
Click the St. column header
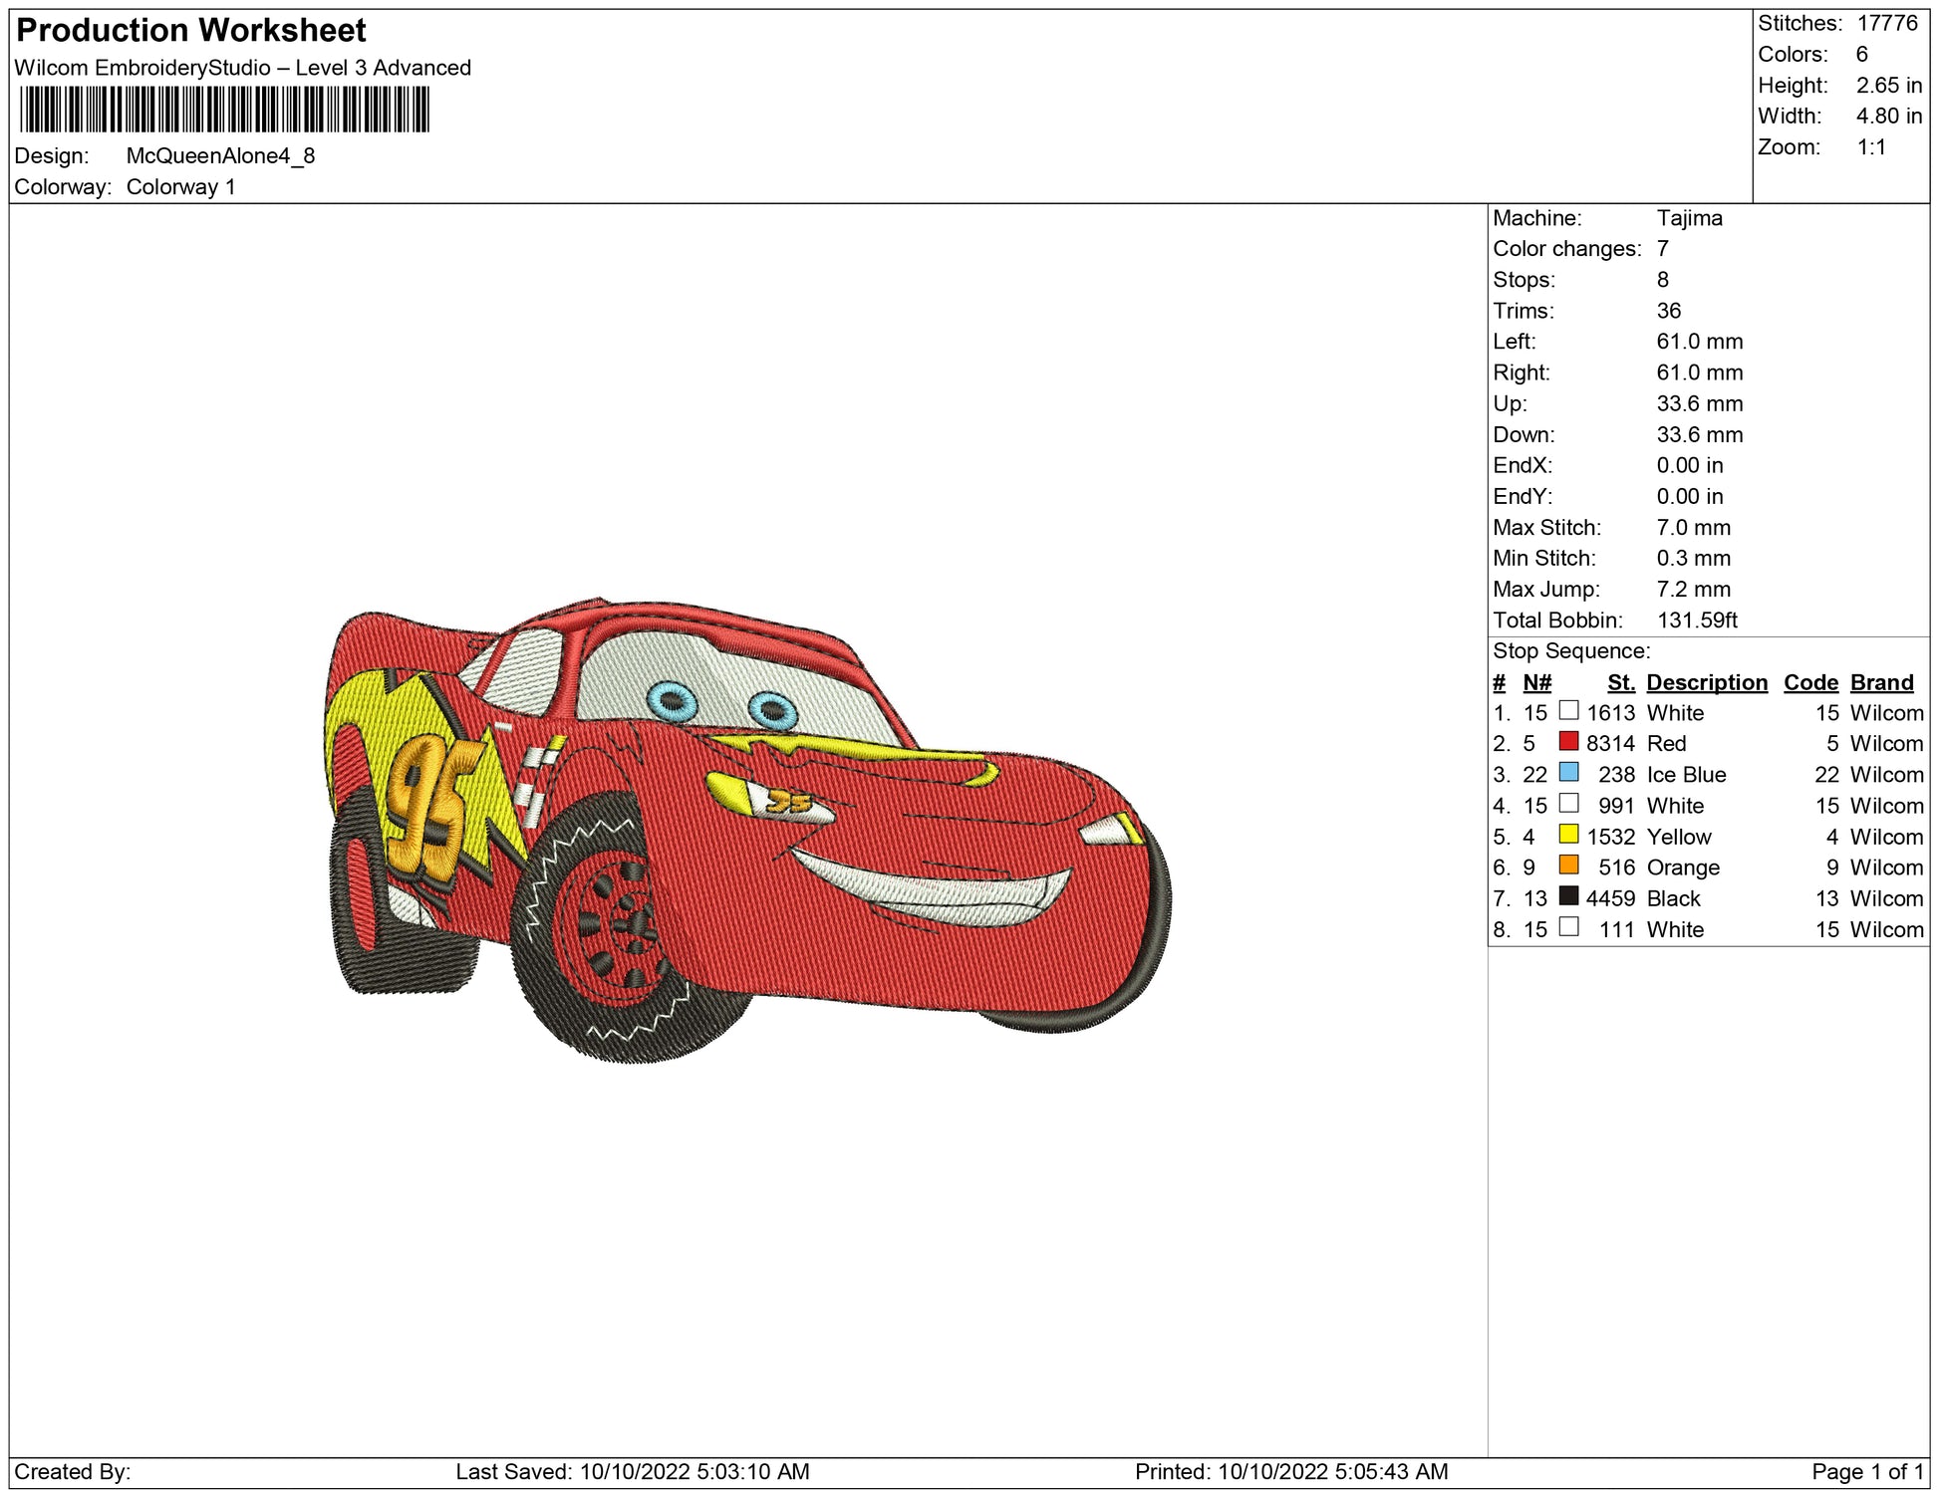[x=1620, y=682]
